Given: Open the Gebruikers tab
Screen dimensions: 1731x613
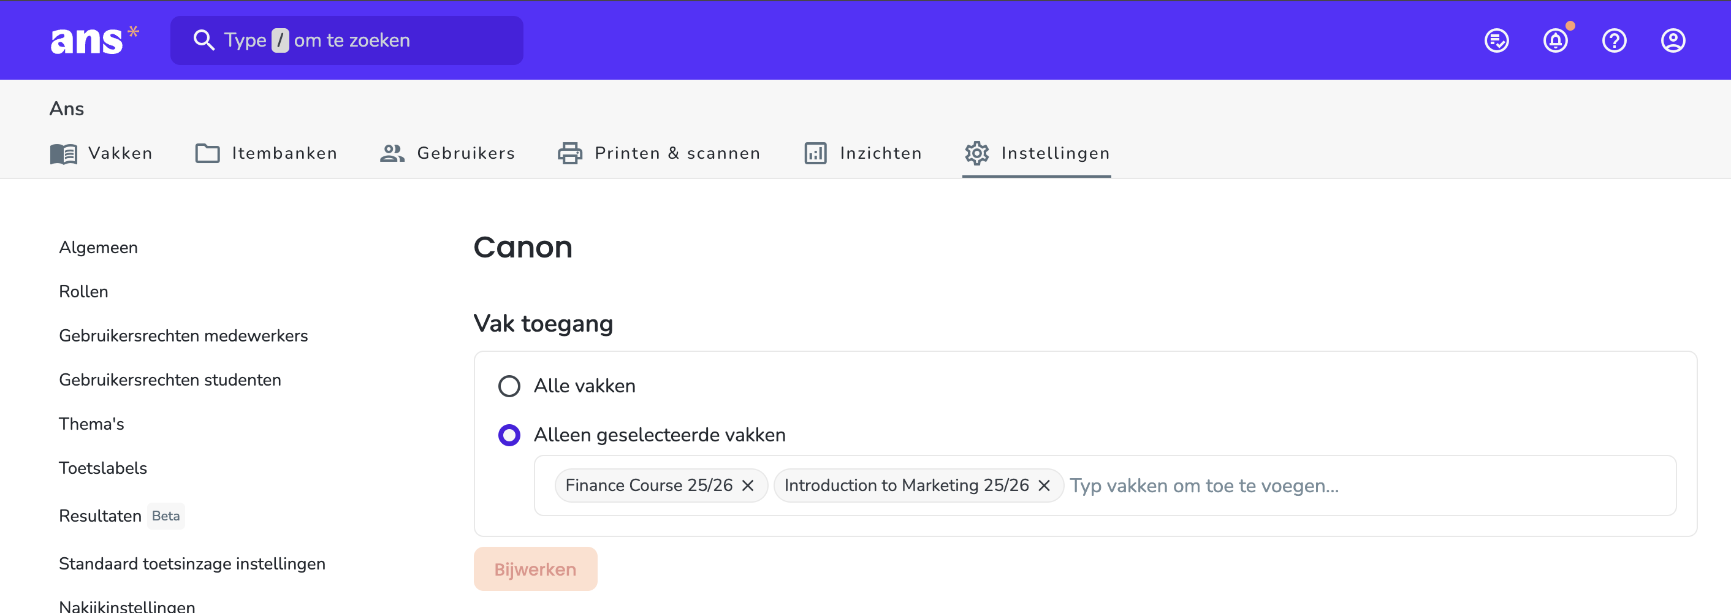Looking at the screenshot, I should [447, 154].
